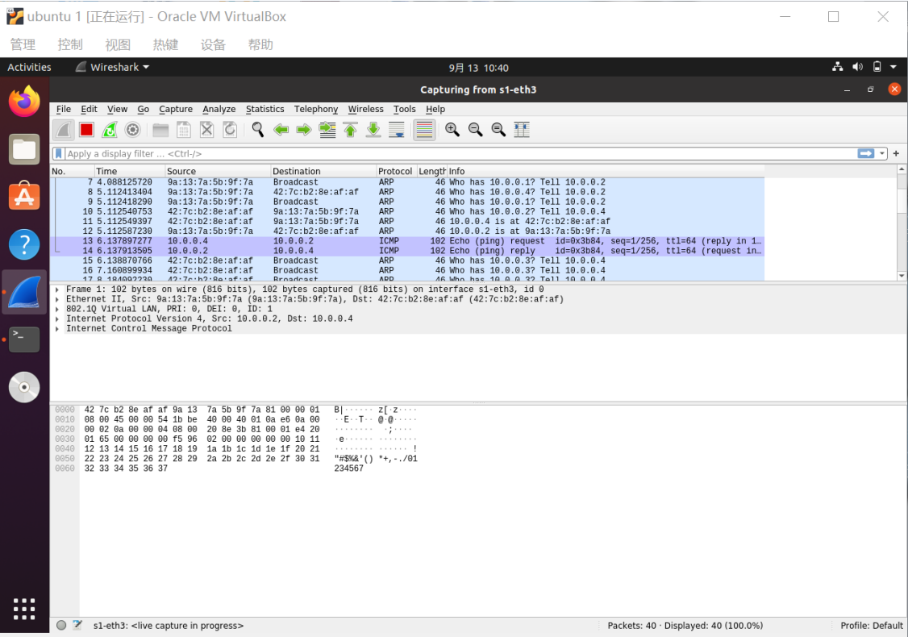Expand the Frame 1 tree row
Viewport: 908px width, 637px height.
[x=56, y=289]
